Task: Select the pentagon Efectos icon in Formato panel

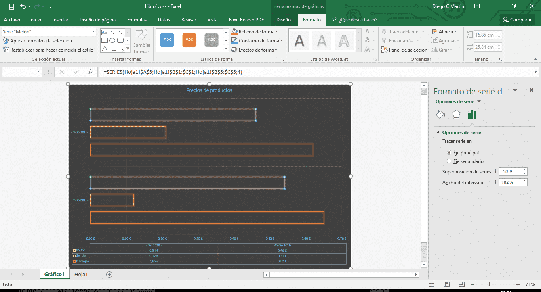Action: point(456,114)
